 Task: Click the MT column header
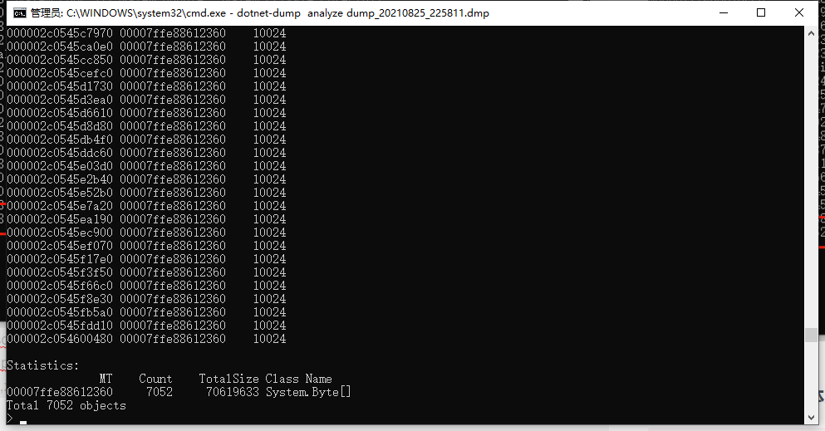click(x=106, y=379)
